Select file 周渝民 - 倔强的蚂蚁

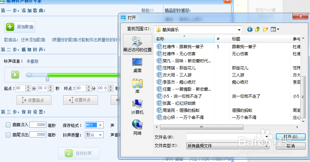[178, 110]
